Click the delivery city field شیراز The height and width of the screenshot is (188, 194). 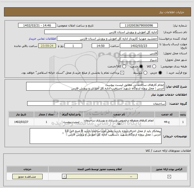[x=139, y=60]
